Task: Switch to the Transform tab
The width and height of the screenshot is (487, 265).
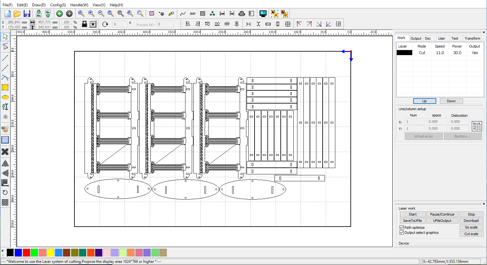Action: click(472, 38)
